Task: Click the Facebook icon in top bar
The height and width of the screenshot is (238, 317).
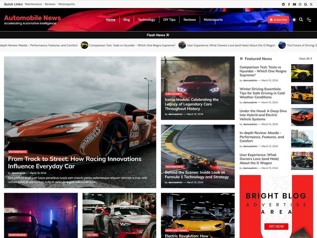Action: tap(289, 4)
